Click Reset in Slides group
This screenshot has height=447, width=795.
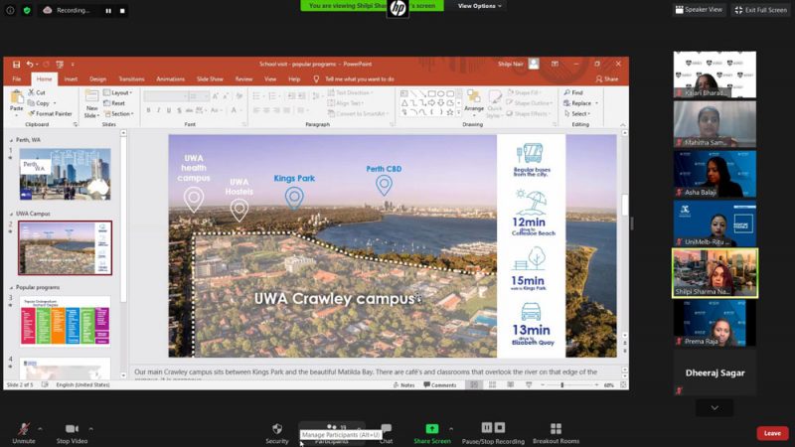[x=114, y=103]
